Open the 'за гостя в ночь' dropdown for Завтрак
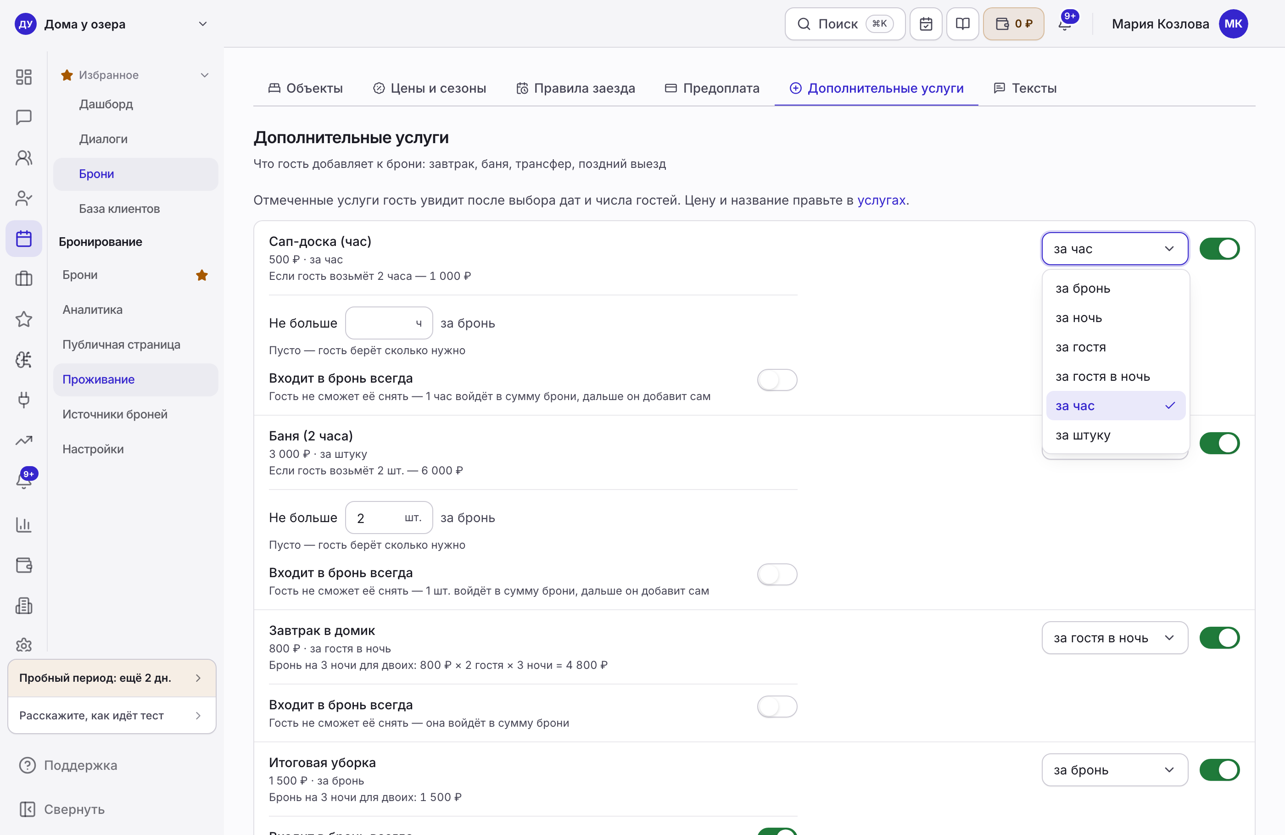 1115,638
